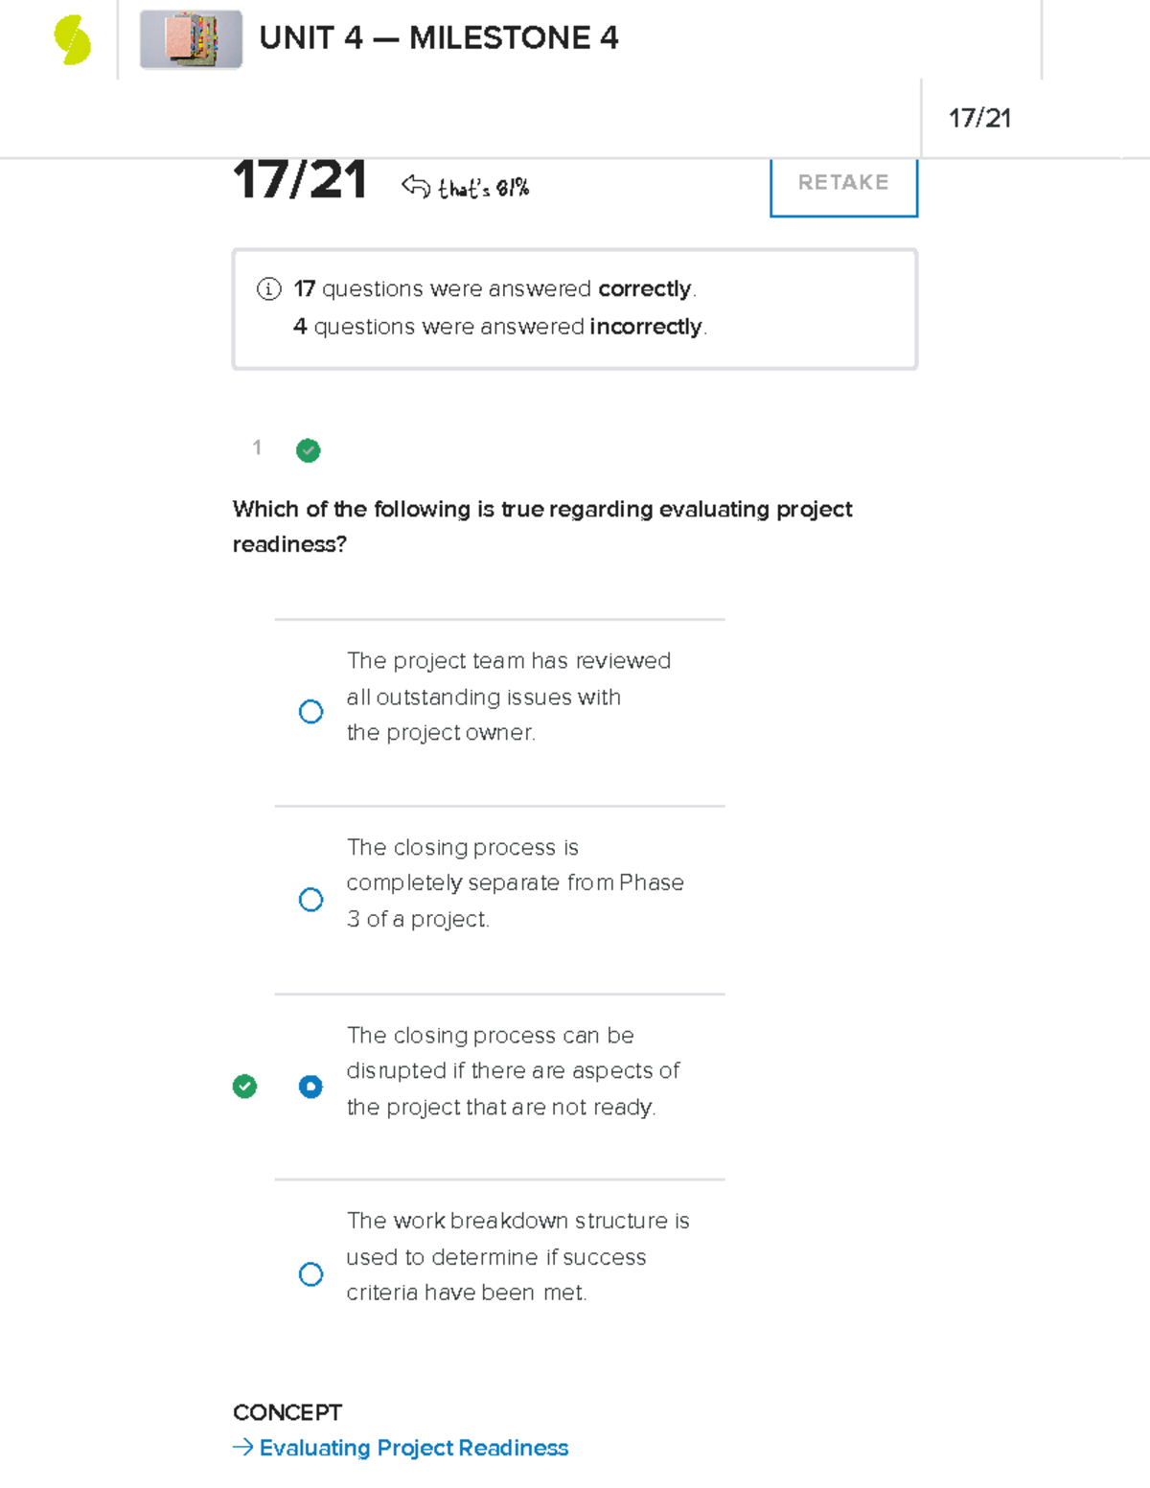Click the undo arrow next to "that's 81%"

point(416,185)
